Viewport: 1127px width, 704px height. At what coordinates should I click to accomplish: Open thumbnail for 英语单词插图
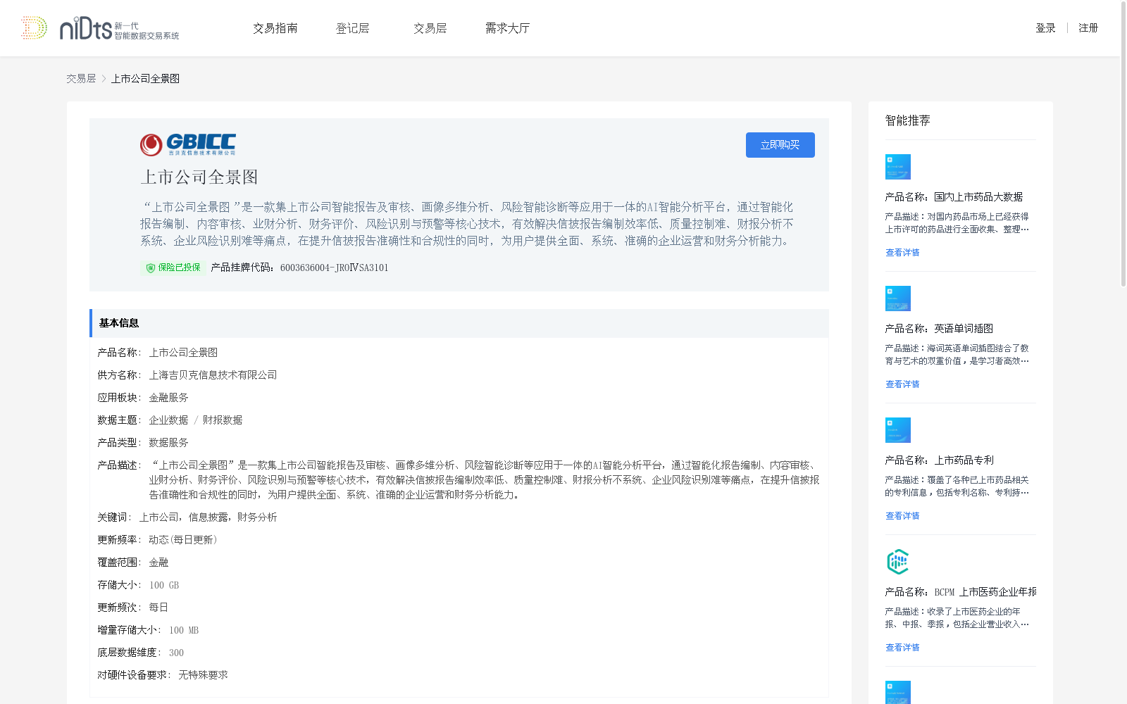point(898,298)
